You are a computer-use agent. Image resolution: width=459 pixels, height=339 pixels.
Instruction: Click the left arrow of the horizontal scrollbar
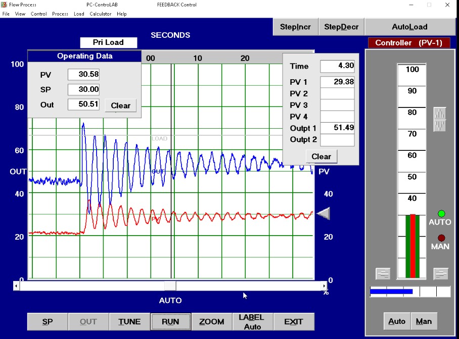click(17, 286)
